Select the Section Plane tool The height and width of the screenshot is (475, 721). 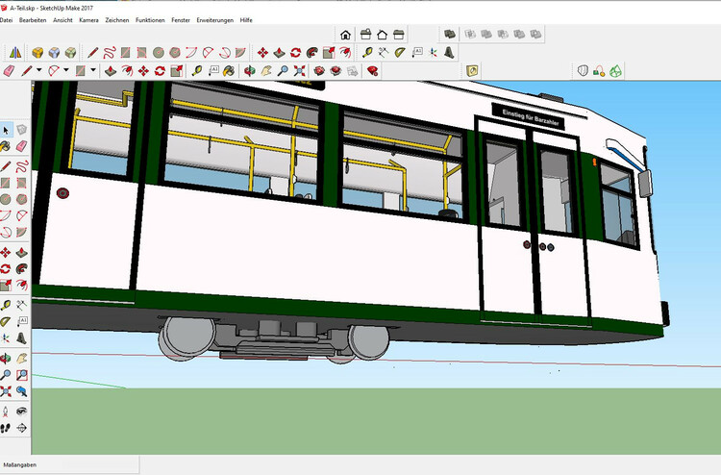click(21, 428)
